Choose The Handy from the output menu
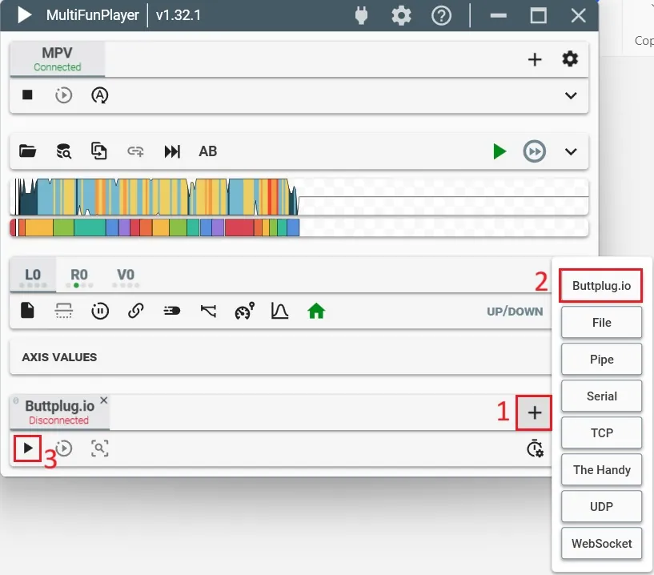 (601, 470)
